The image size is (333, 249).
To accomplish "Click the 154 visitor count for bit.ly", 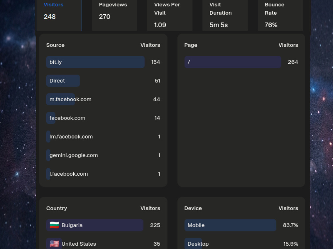I will 156,62.
